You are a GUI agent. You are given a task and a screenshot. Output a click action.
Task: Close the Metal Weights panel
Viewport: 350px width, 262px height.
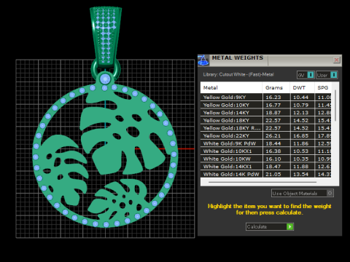coord(336,60)
